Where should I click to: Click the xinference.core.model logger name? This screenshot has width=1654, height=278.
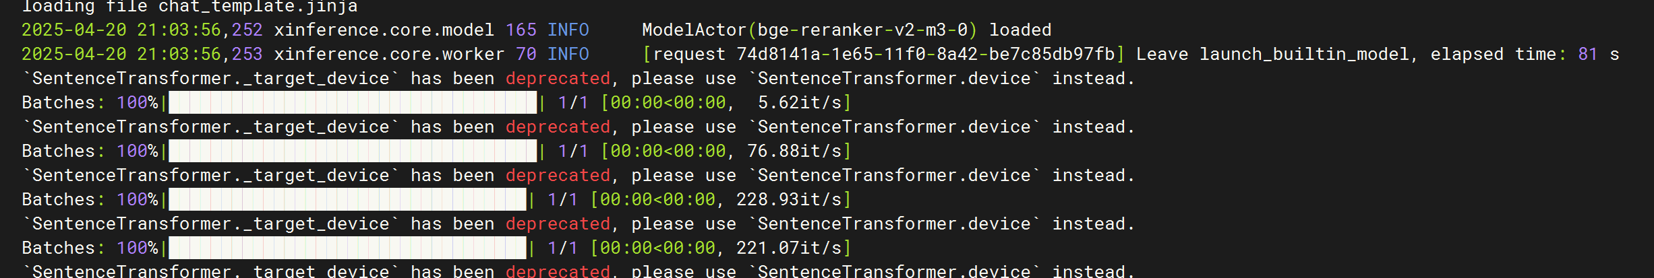384,30
